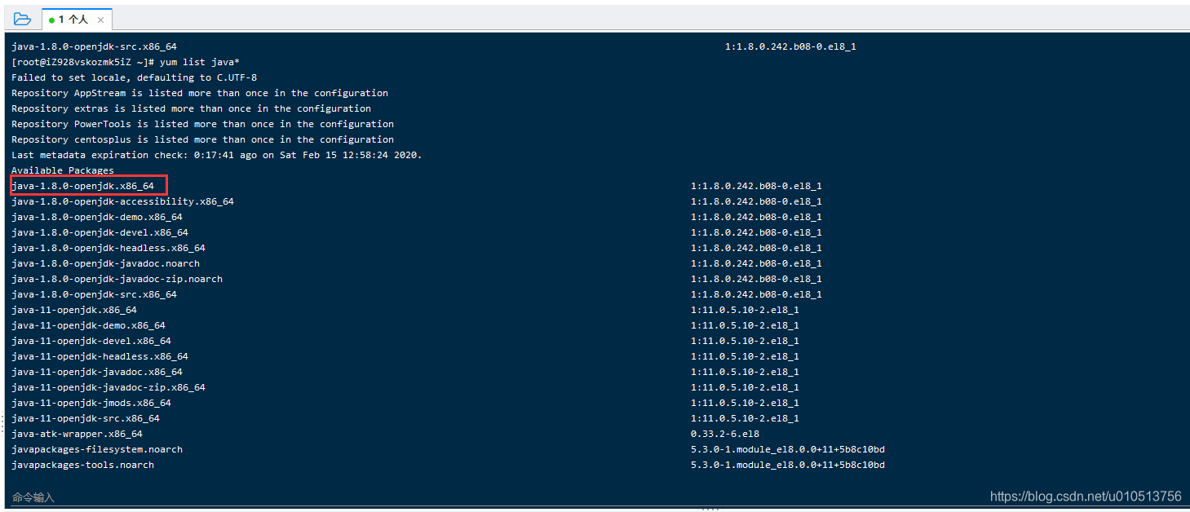Click version in the java-1.8.0-openjdk-accessibility row
1190x512 pixels.
[x=756, y=201]
